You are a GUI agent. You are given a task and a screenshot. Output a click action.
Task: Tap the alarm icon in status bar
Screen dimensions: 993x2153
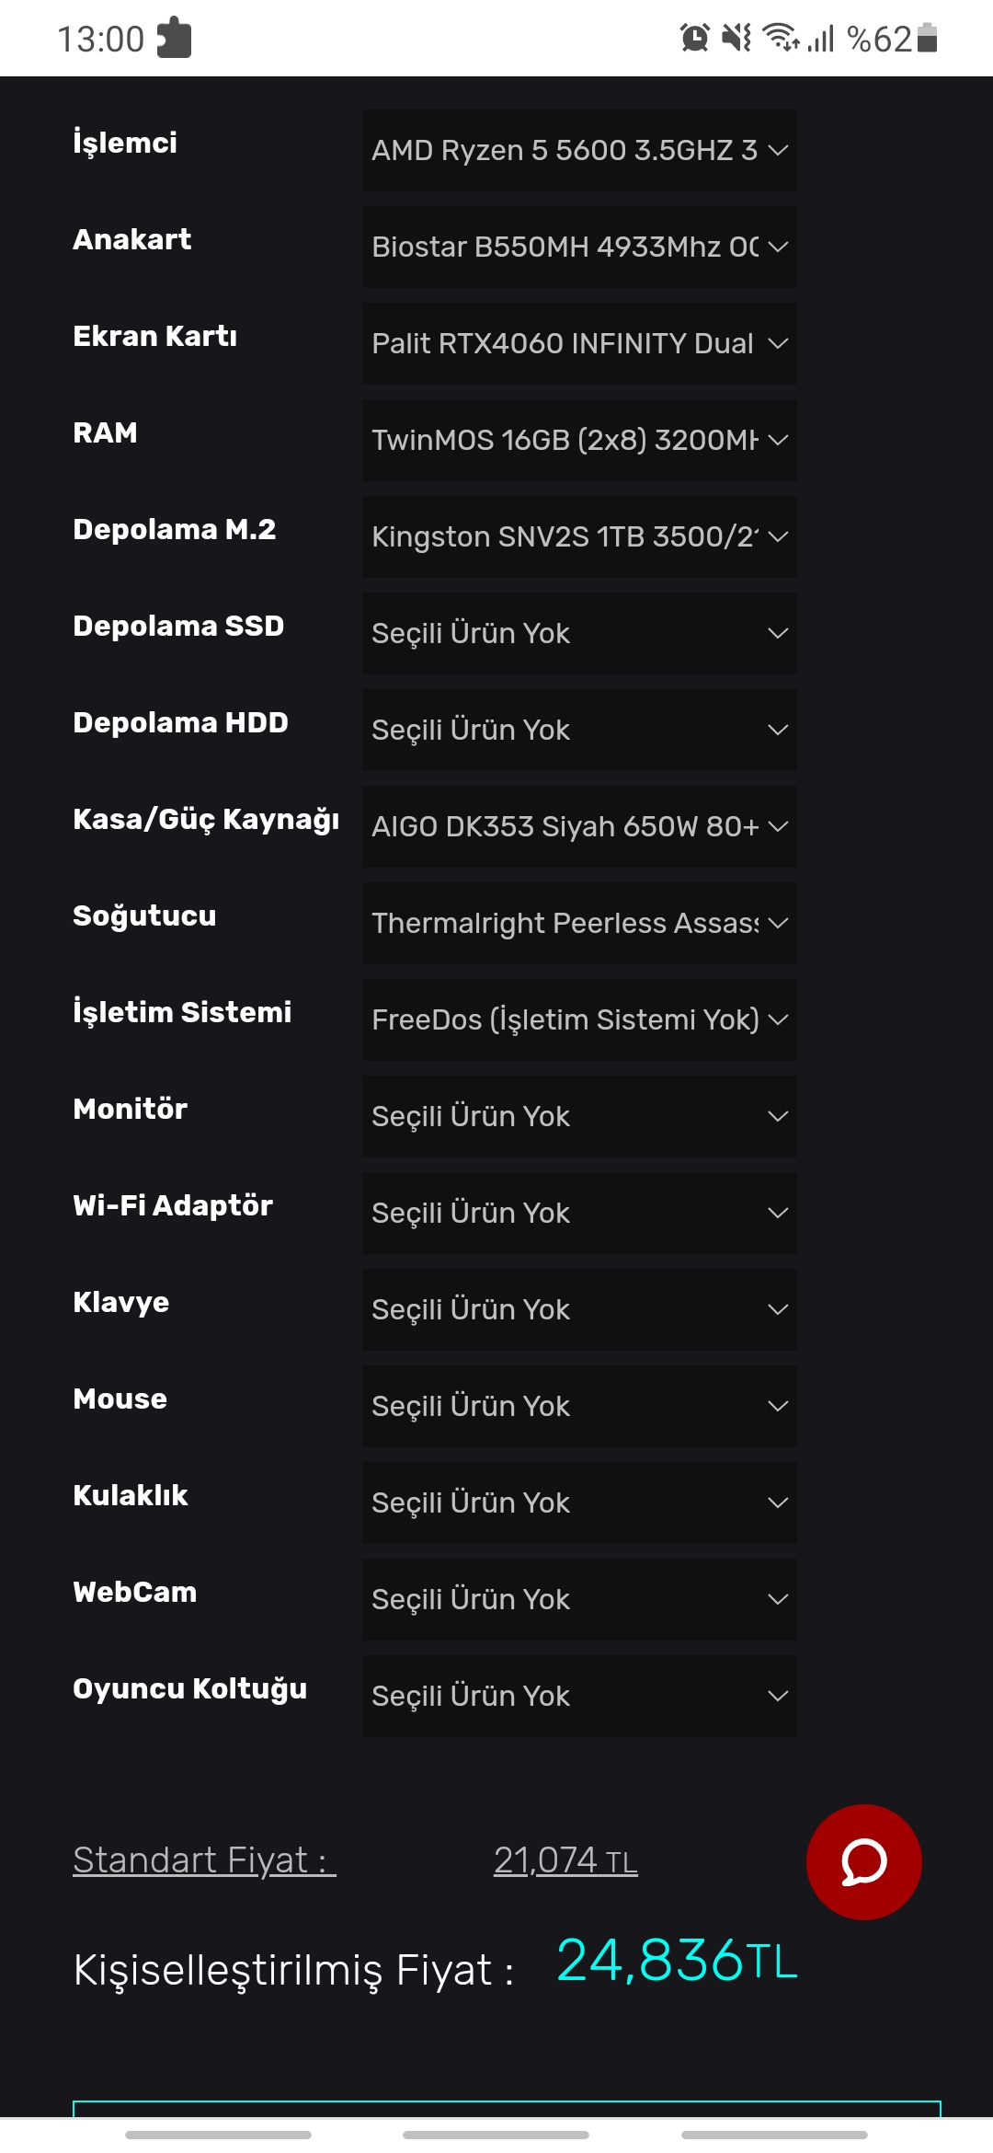pyautogui.click(x=695, y=38)
